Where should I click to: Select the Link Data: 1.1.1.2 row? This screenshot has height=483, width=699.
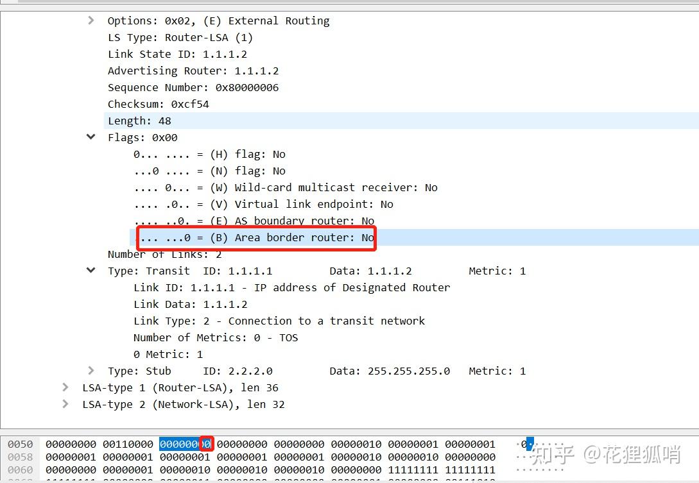pos(191,304)
